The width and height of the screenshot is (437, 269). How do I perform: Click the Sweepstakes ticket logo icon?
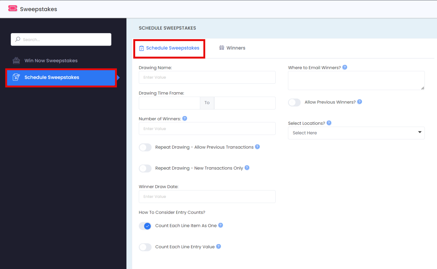13,8
